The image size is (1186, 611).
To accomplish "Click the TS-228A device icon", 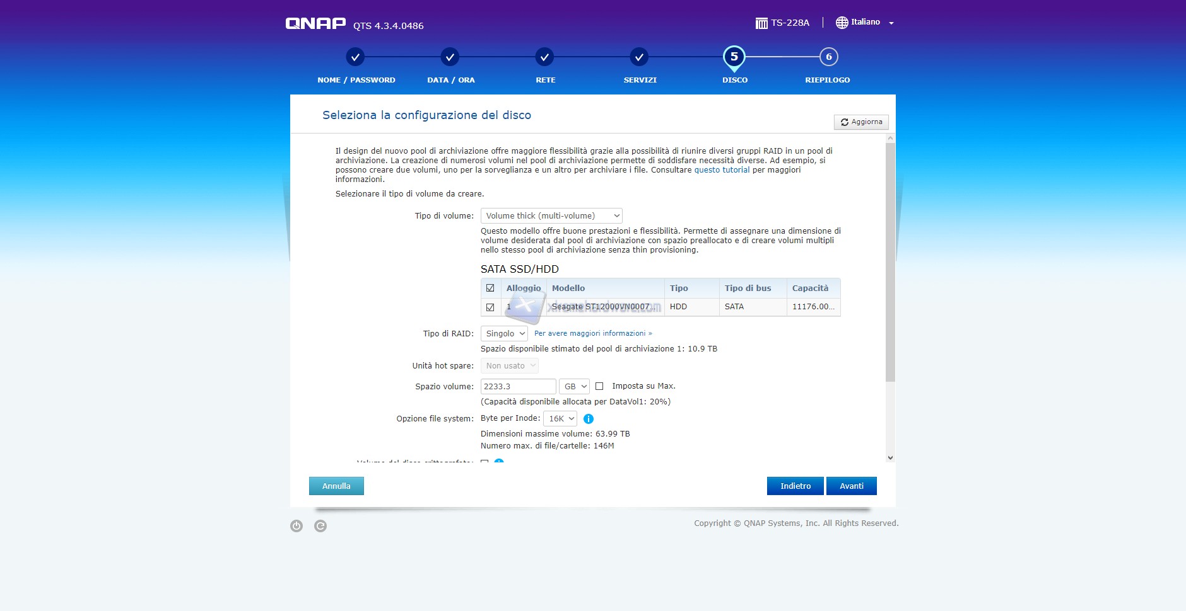I will pyautogui.click(x=761, y=23).
